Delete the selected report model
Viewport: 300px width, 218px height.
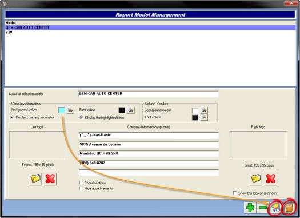tap(263, 208)
